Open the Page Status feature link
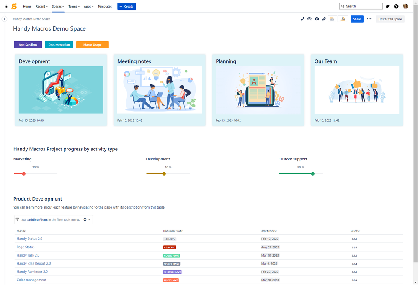 25,247
